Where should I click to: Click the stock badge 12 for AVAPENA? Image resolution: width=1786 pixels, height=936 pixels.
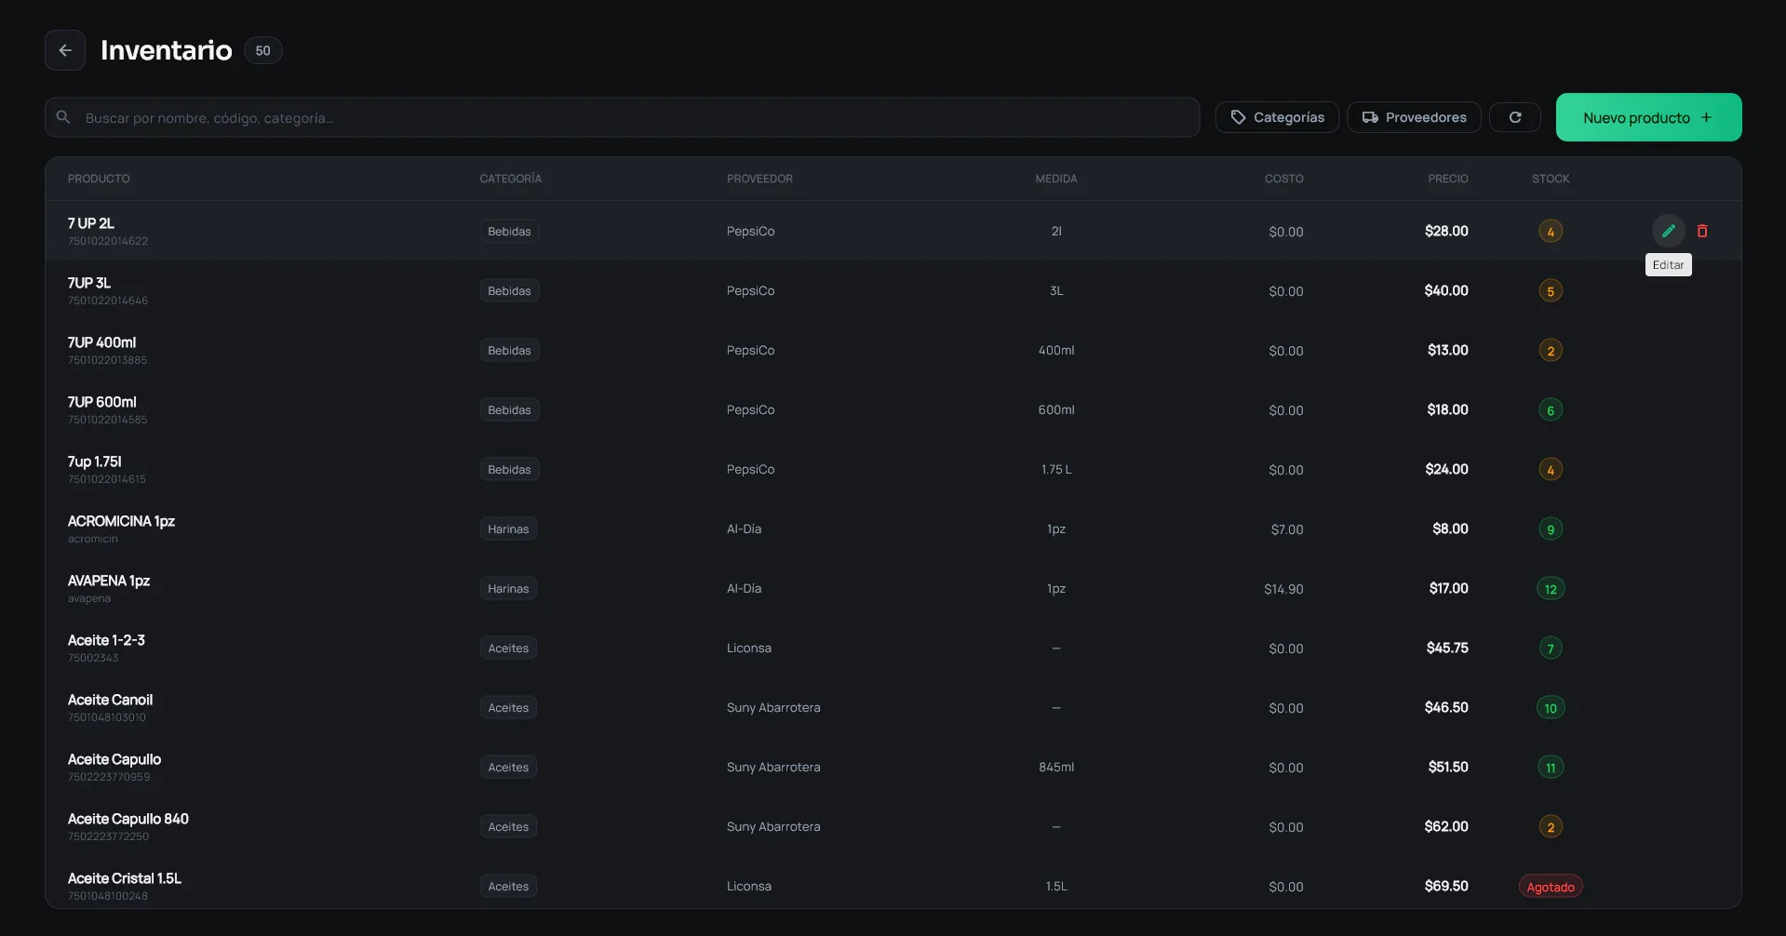tap(1551, 588)
